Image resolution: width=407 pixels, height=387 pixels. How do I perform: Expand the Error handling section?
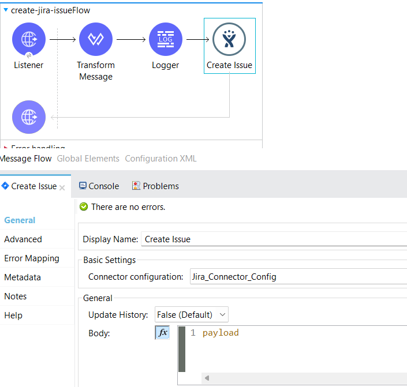tap(5, 147)
